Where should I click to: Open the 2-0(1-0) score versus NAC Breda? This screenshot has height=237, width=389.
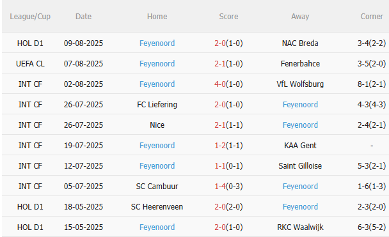click(x=228, y=43)
